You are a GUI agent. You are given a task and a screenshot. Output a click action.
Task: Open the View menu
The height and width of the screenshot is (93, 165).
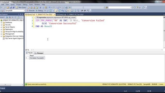click(x=7, y=5)
